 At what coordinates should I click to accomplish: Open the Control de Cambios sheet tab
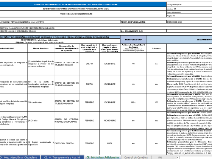(x=136, y=157)
